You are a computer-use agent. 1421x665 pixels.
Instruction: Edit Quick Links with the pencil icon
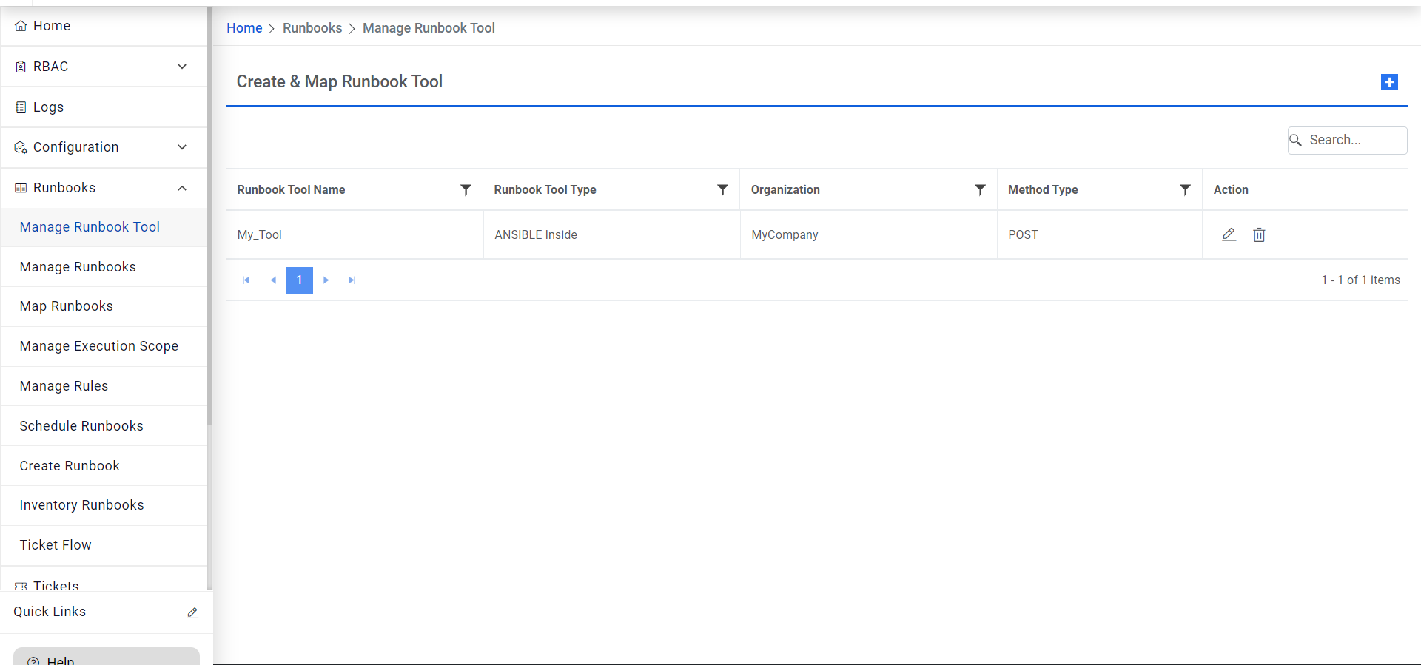(192, 612)
